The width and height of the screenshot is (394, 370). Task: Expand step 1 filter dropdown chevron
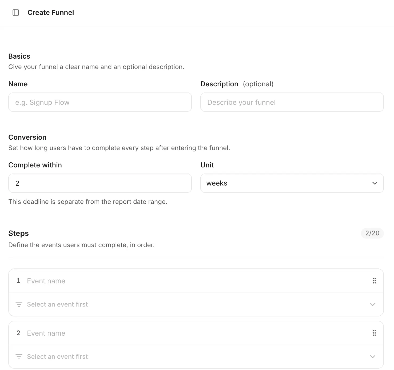[373, 304]
